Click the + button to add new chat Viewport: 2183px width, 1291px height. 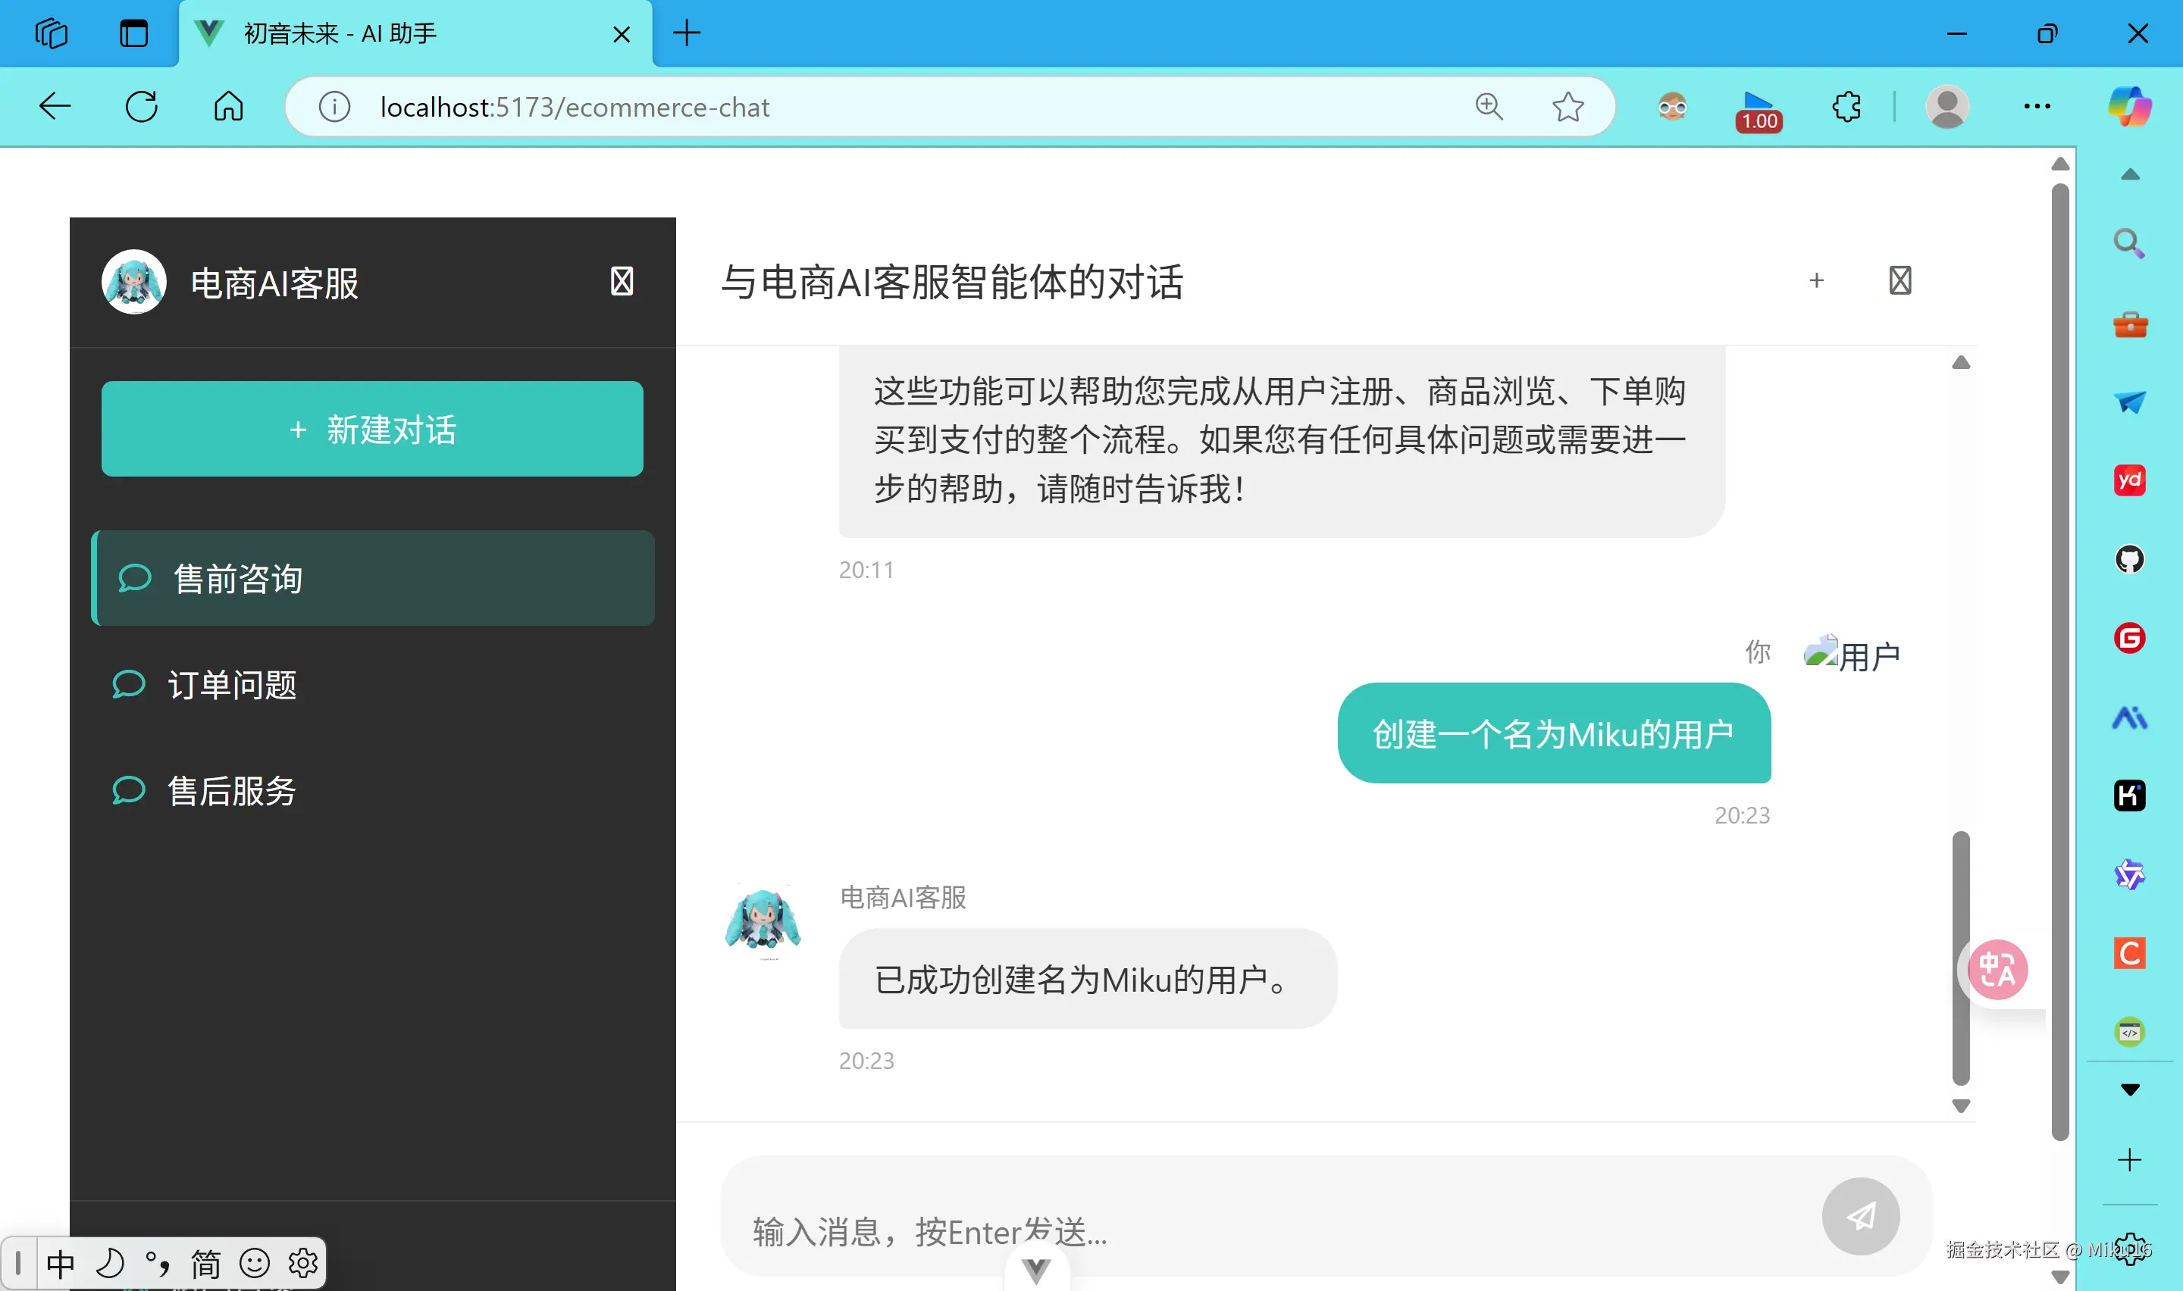click(x=1817, y=280)
